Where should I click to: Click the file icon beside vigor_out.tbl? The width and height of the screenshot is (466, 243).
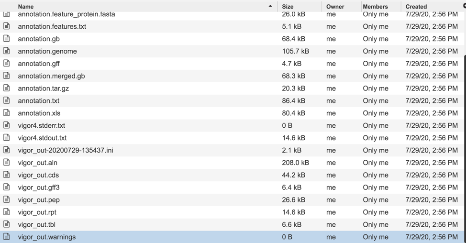click(7, 224)
